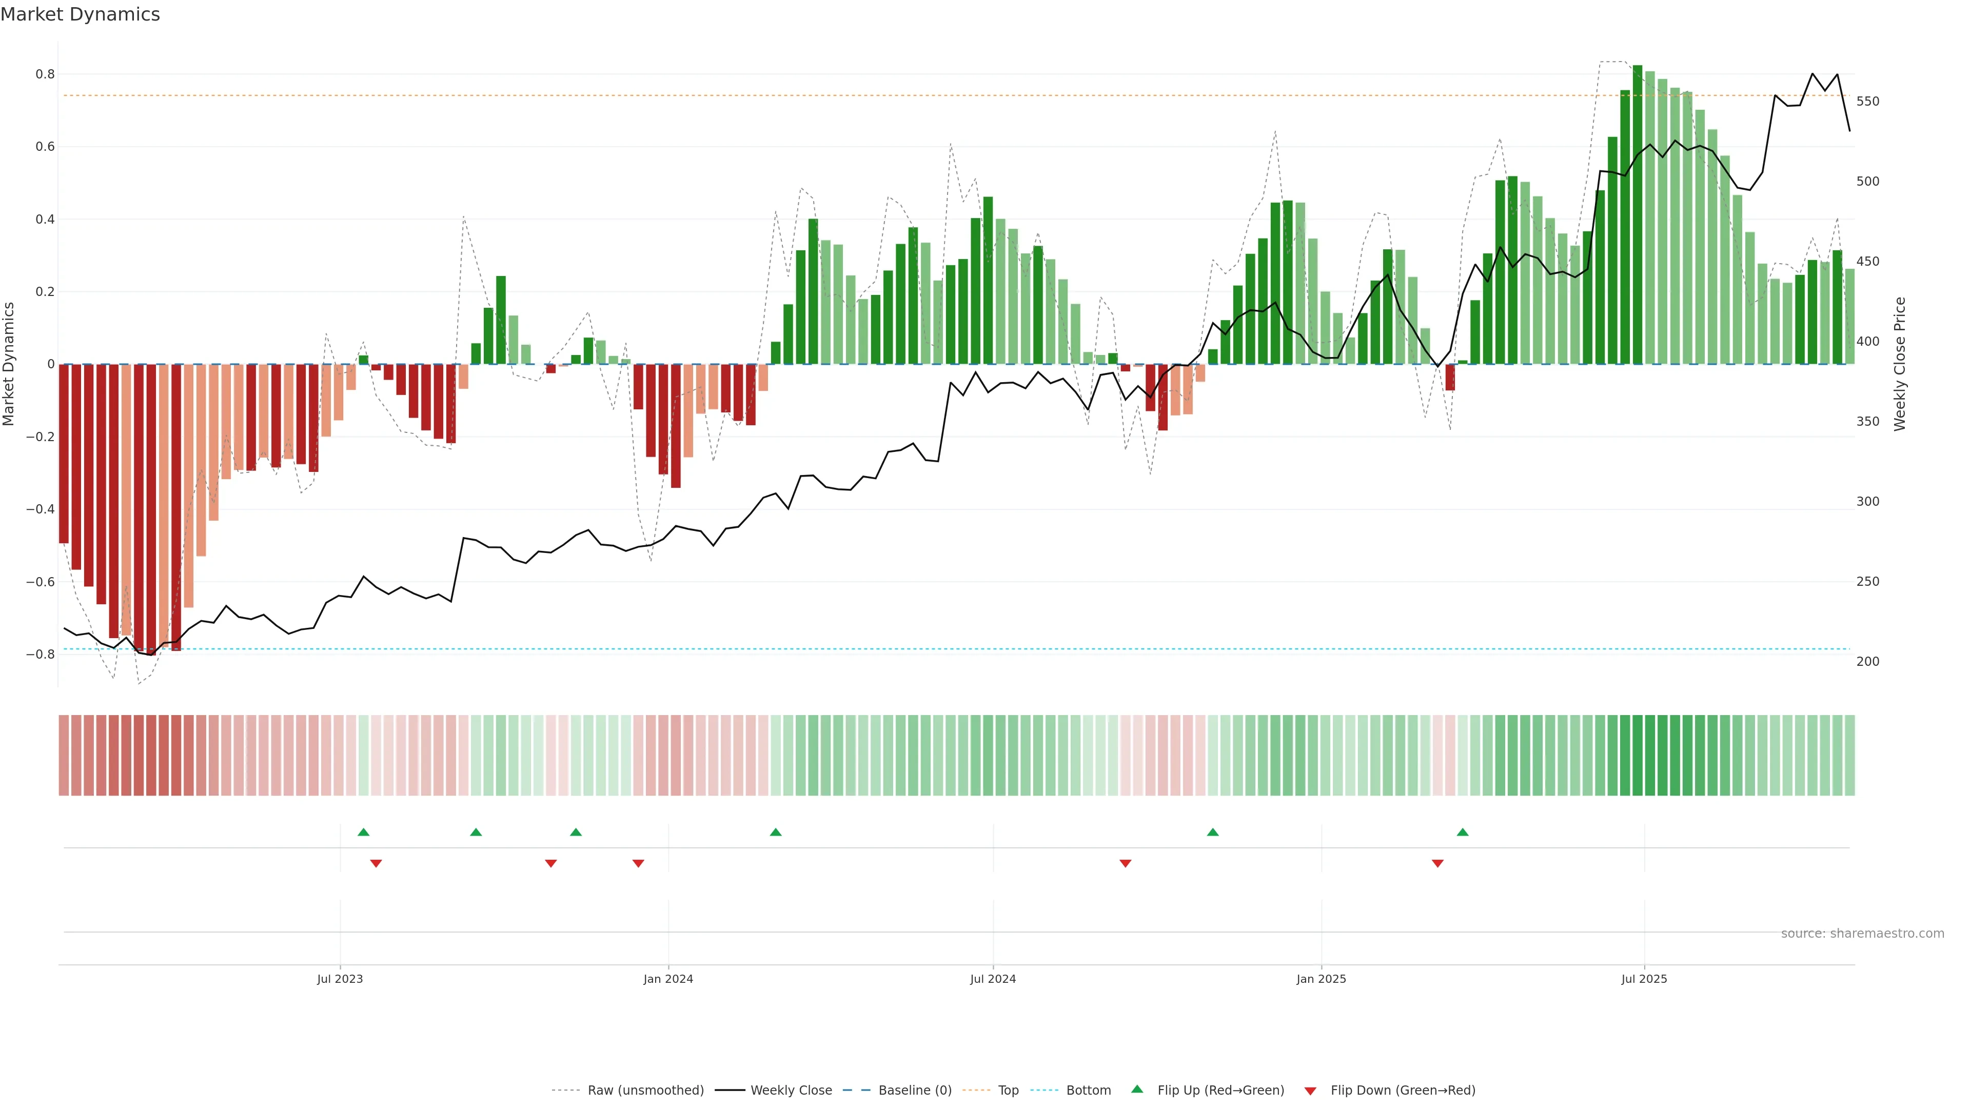Viewport: 1970px width, 1108px height.
Task: Click the rightmost green flip-up triangle marker
Action: point(1462,832)
